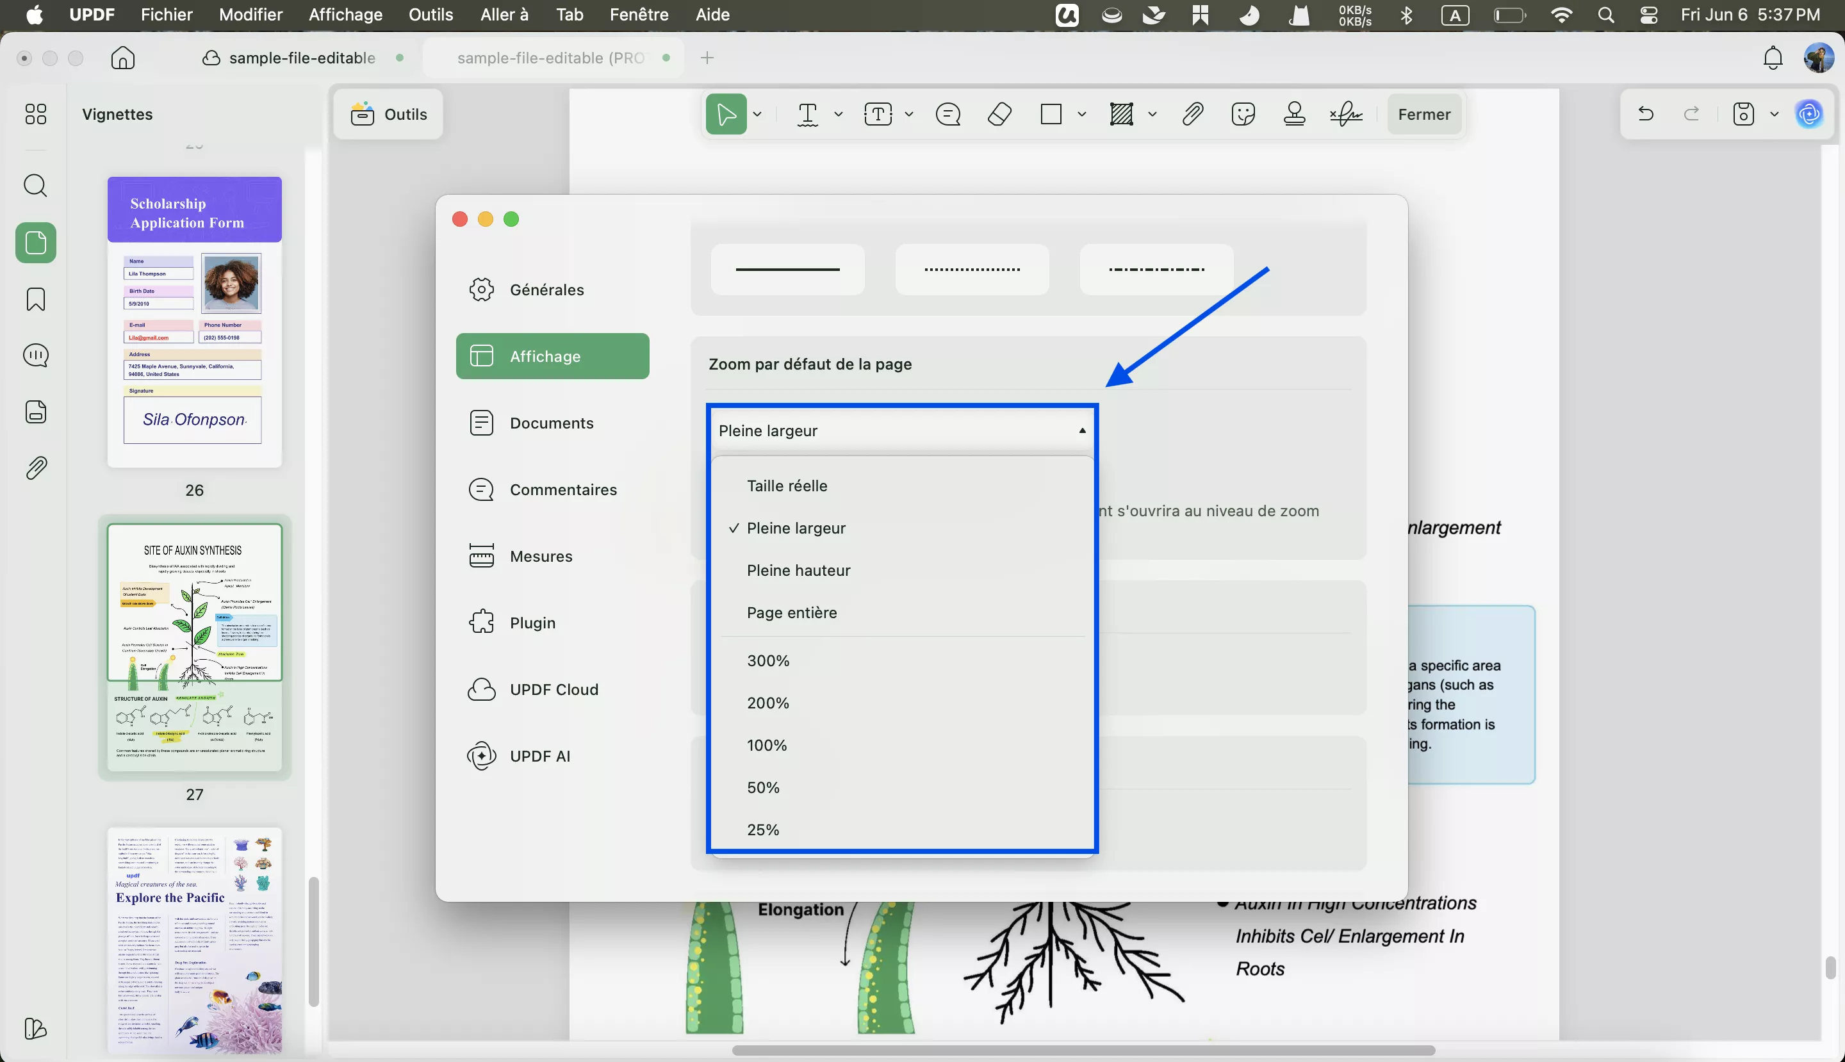
Task: Click the stamp tool icon
Action: pyautogui.click(x=1294, y=115)
